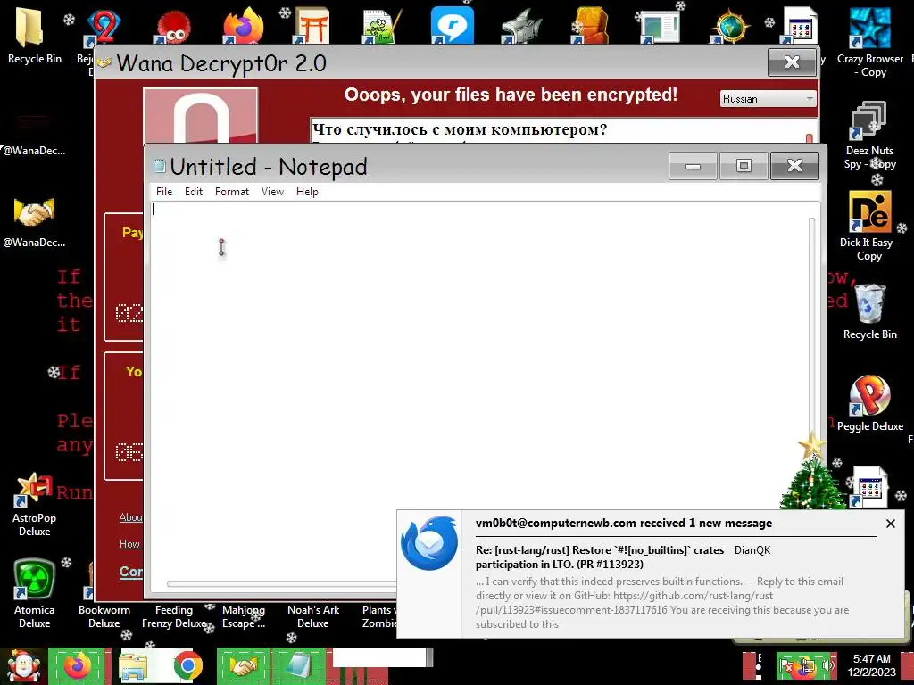Switch to the Notepad taskbar item
The width and height of the screenshot is (914, 685).
point(298,666)
